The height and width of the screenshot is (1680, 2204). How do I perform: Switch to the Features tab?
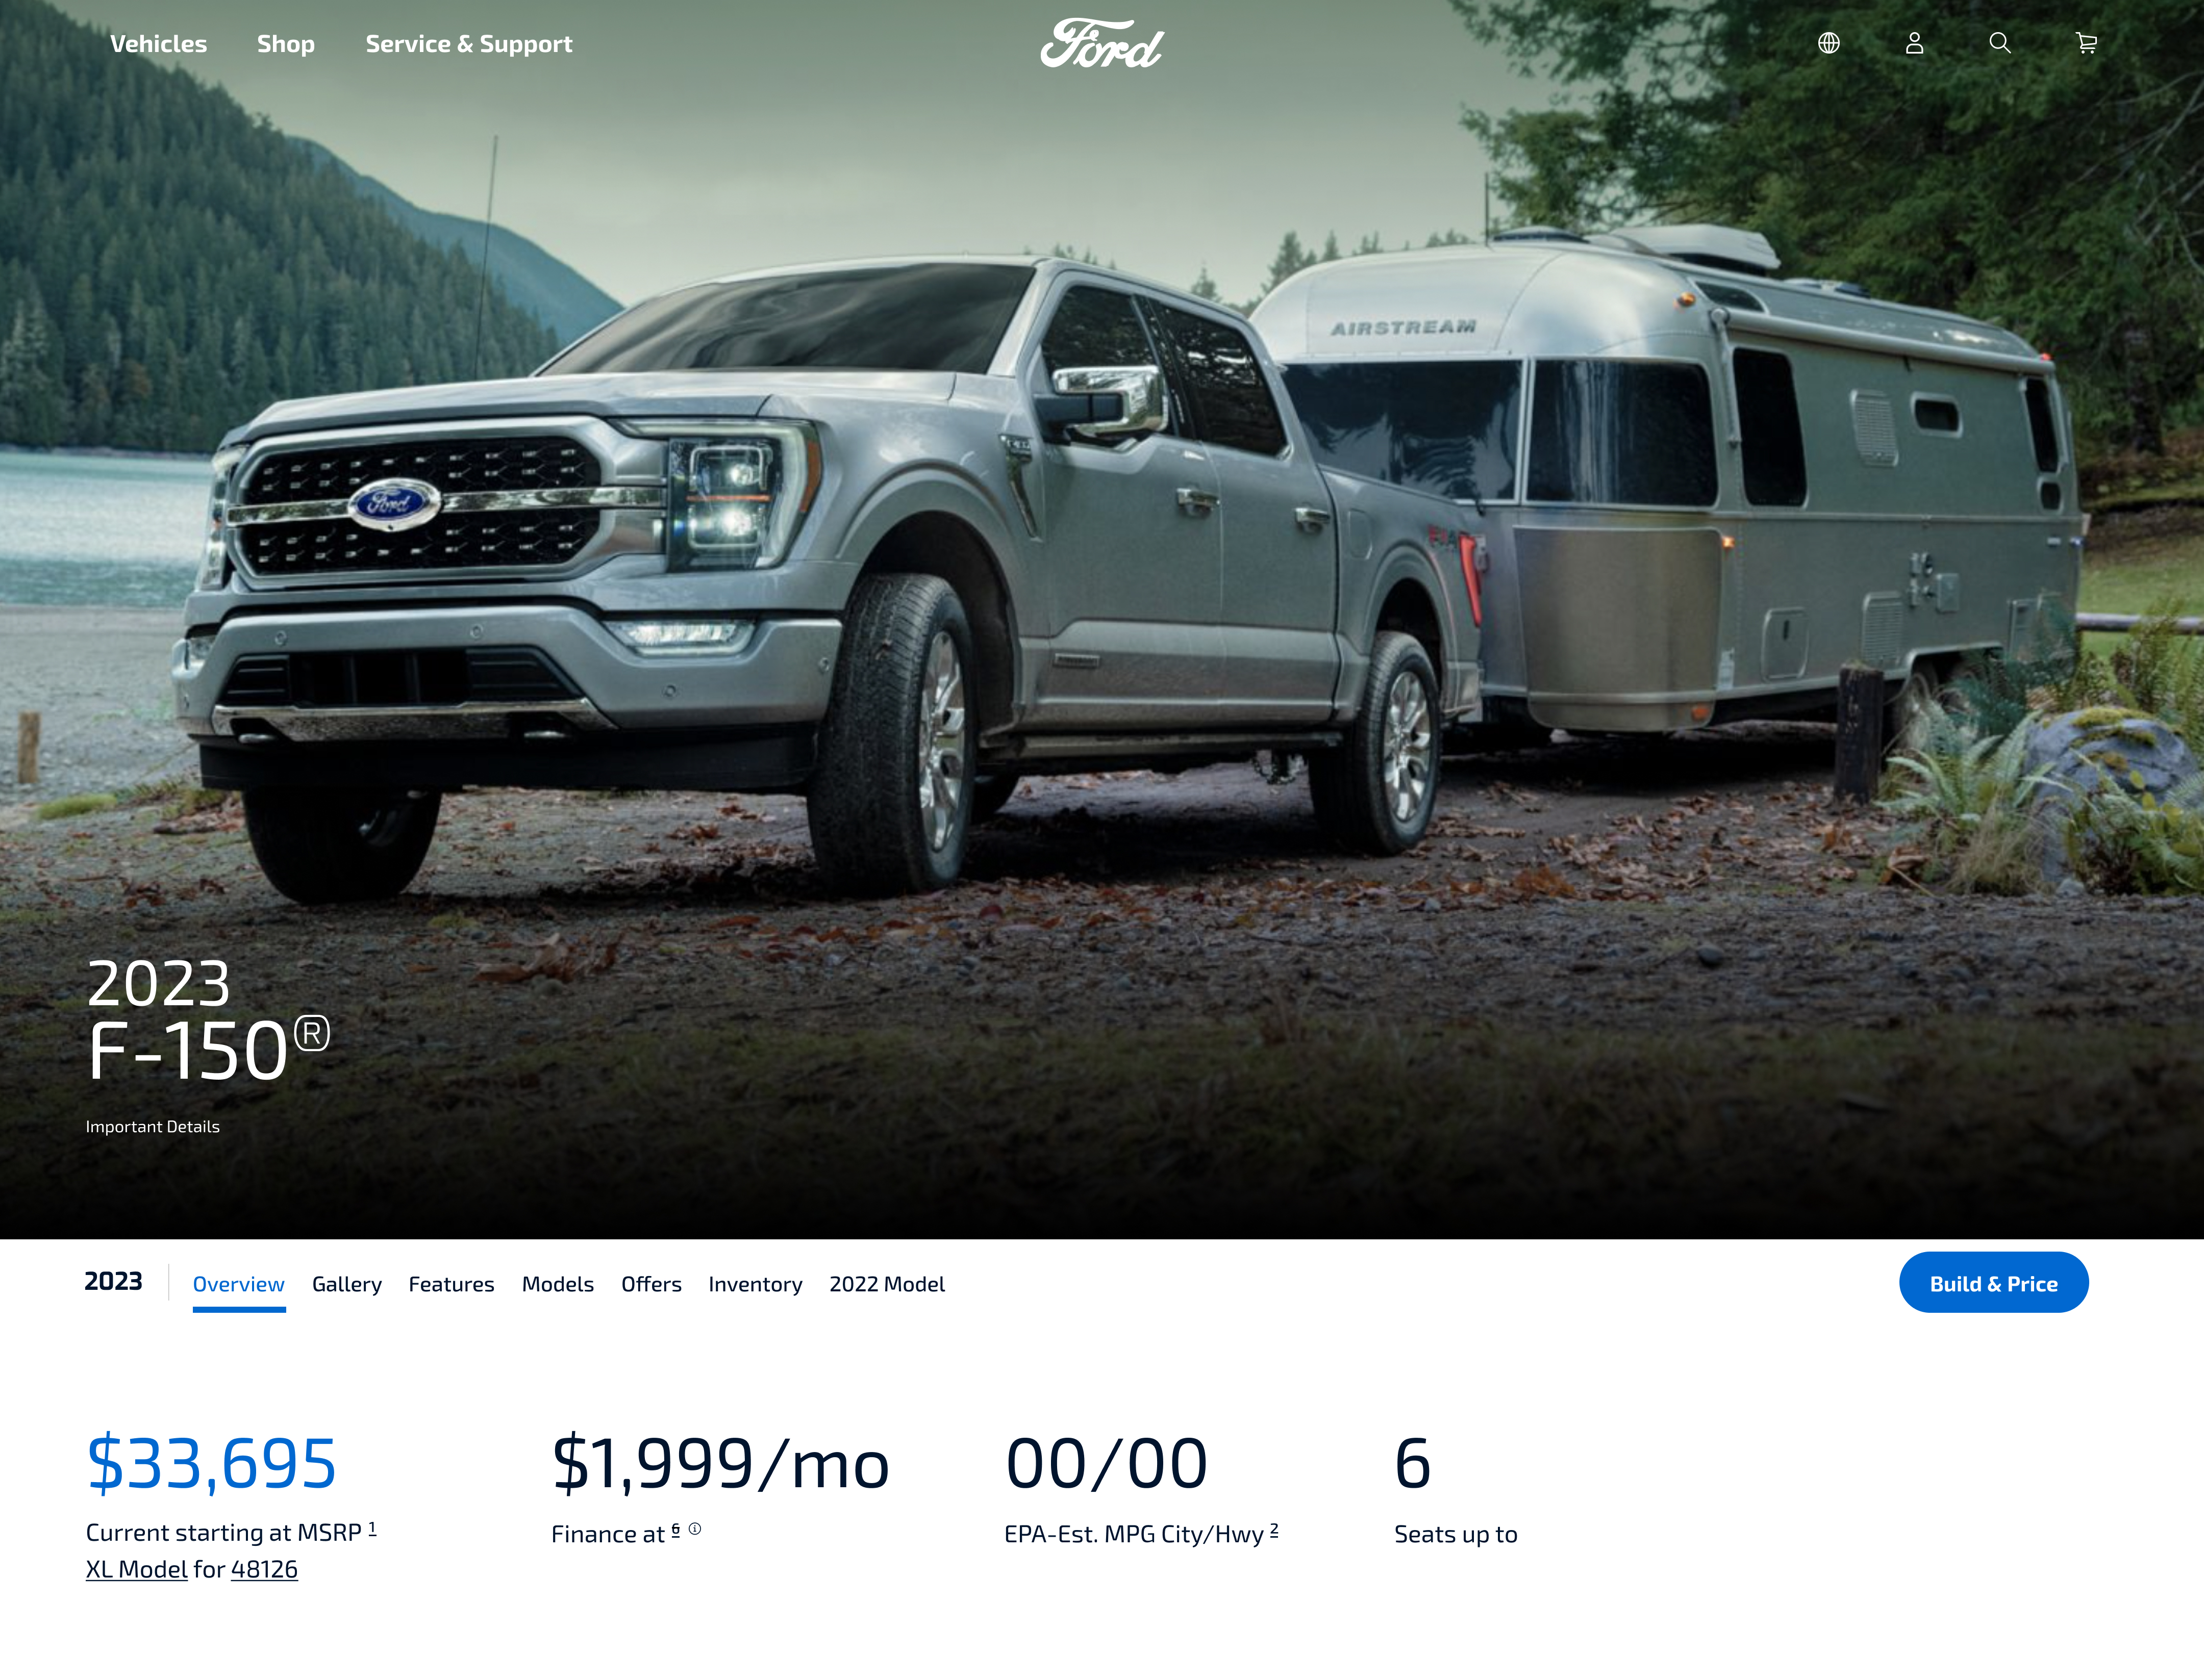point(451,1284)
